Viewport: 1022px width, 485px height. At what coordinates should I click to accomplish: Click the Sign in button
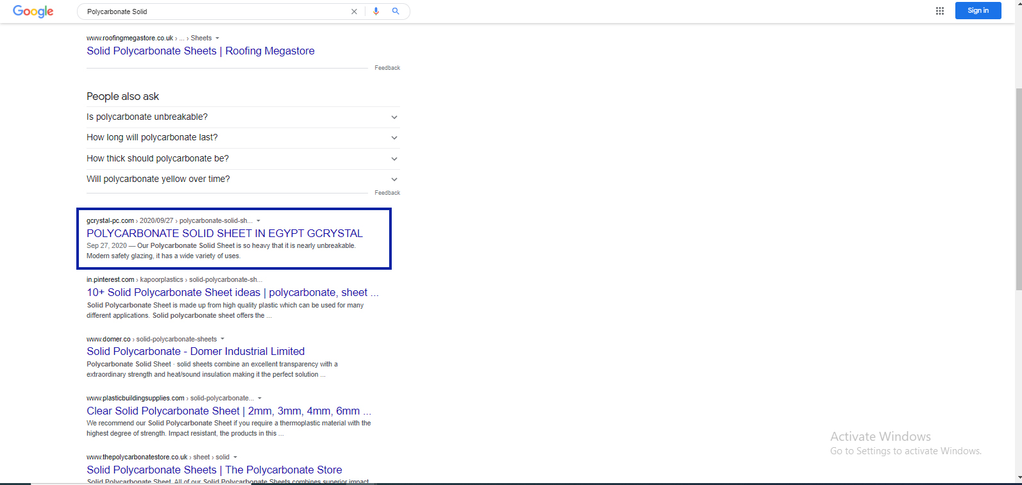coord(978,10)
